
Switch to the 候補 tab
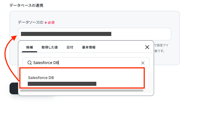coord(29,47)
